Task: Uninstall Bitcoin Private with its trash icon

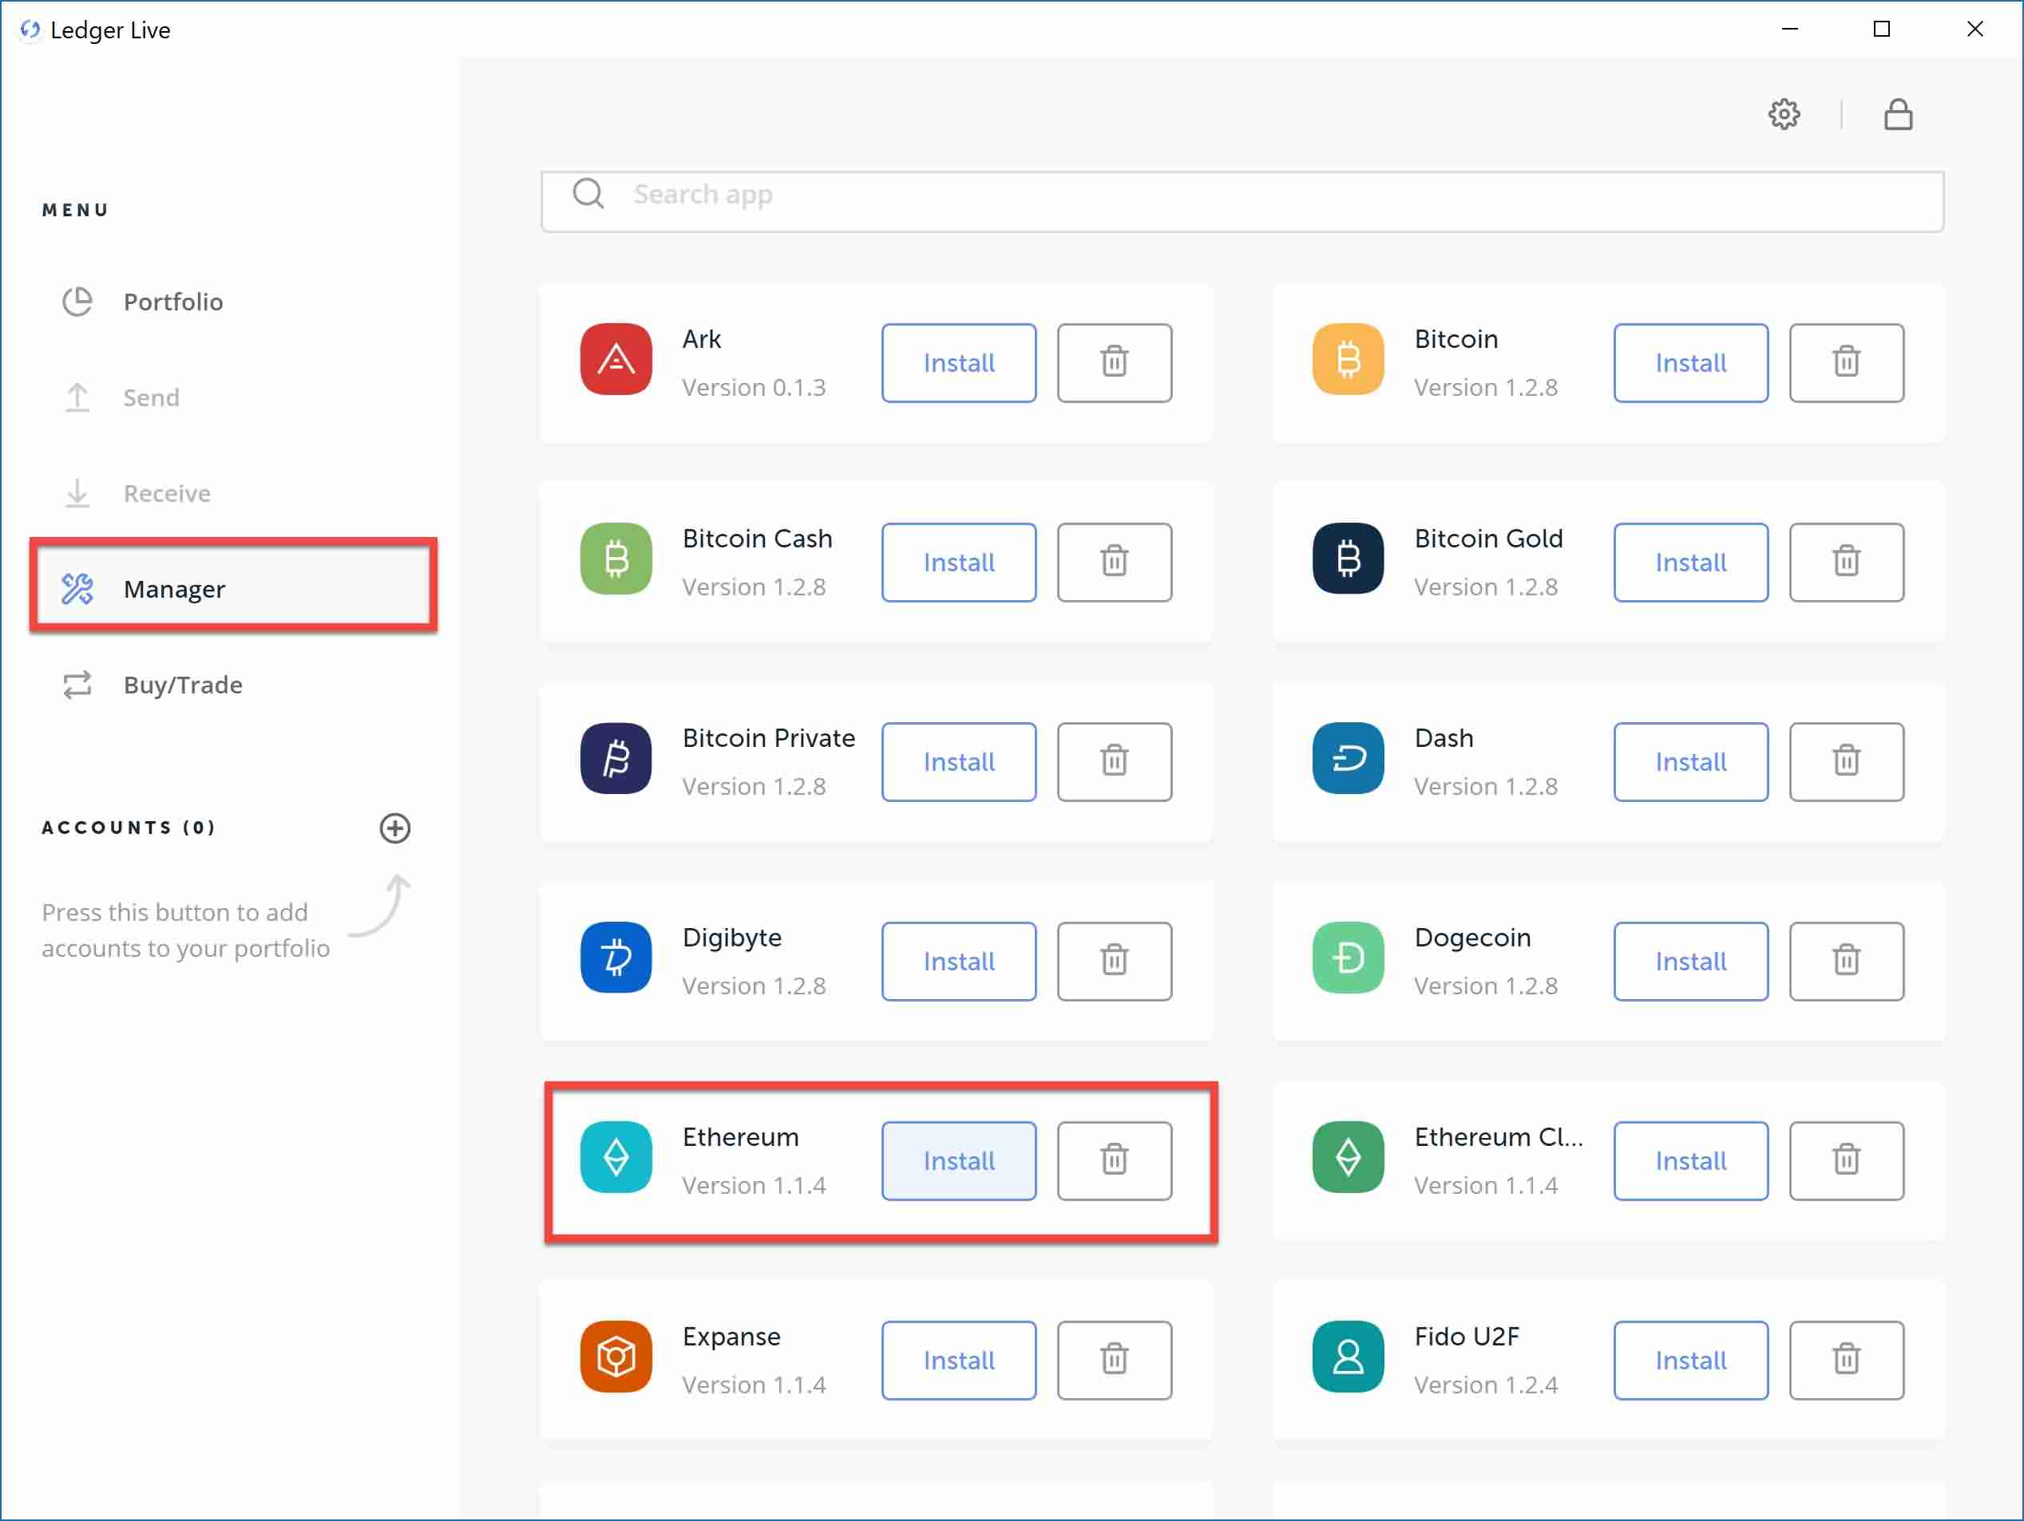Action: pos(1114,761)
